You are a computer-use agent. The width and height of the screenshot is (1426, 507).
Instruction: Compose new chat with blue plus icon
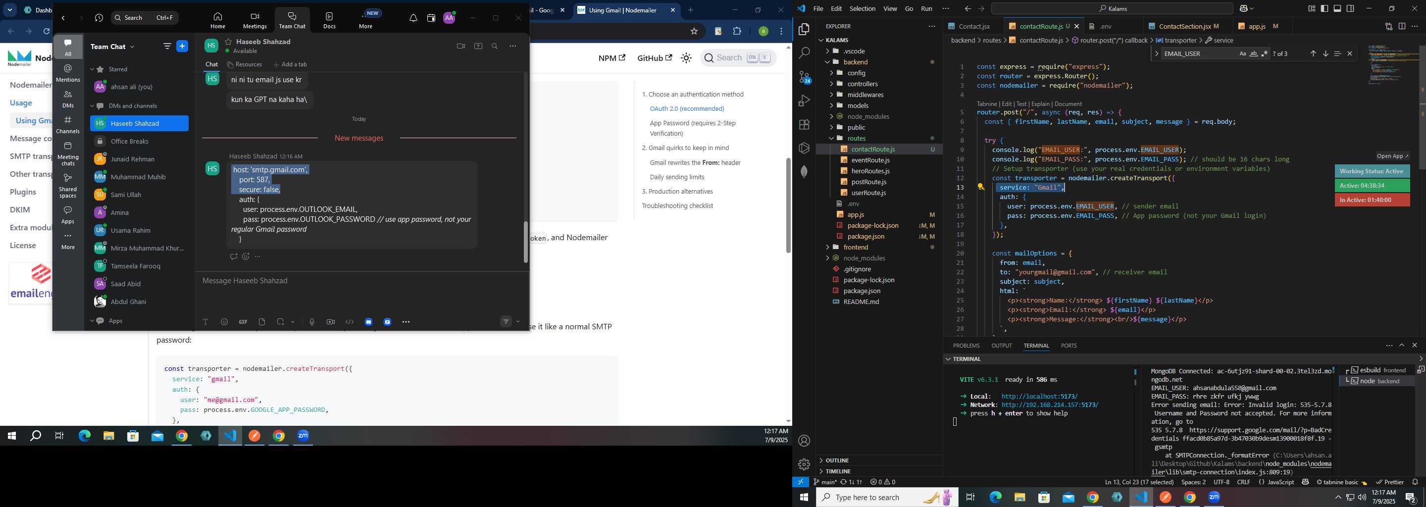[x=182, y=47]
